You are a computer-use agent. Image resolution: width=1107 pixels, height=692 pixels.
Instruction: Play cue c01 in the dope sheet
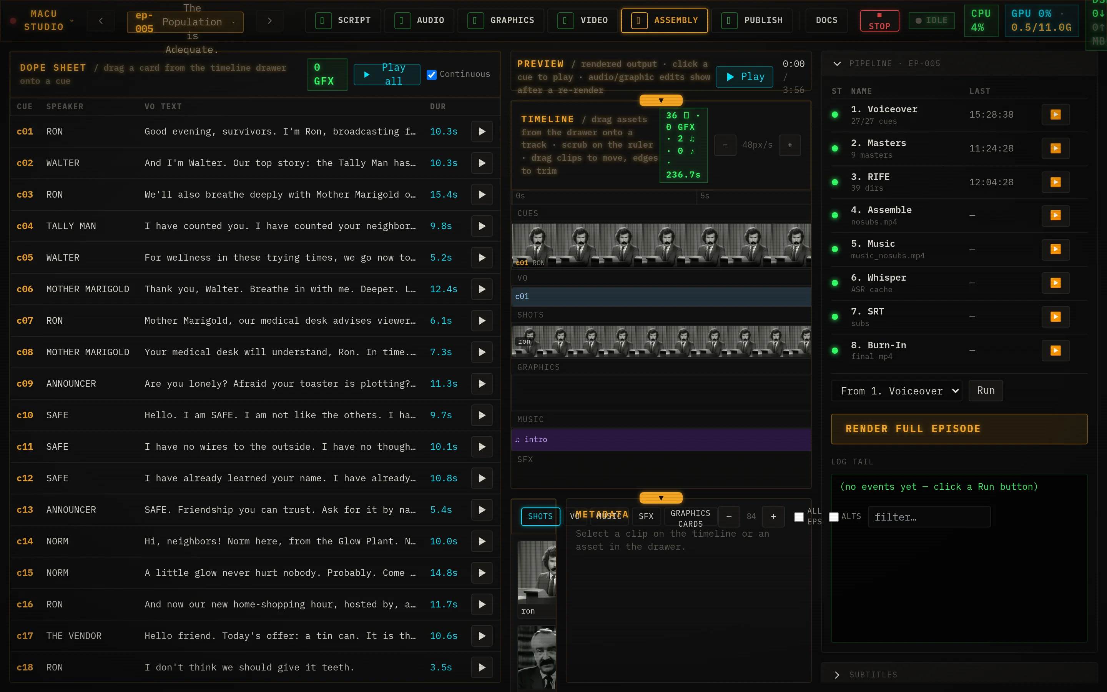pos(482,132)
